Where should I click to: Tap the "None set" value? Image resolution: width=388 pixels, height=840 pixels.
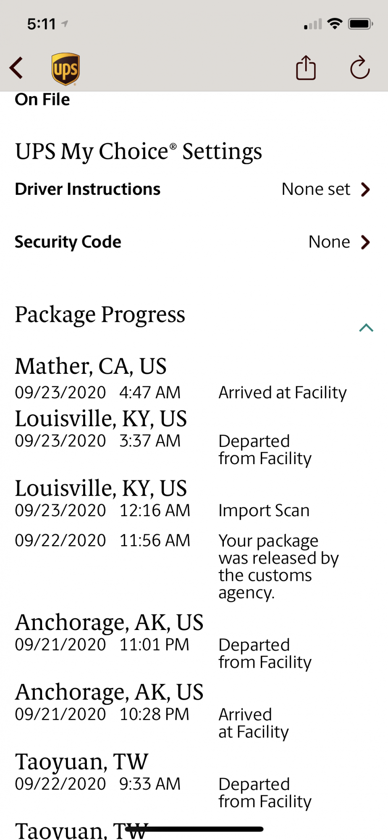(316, 189)
